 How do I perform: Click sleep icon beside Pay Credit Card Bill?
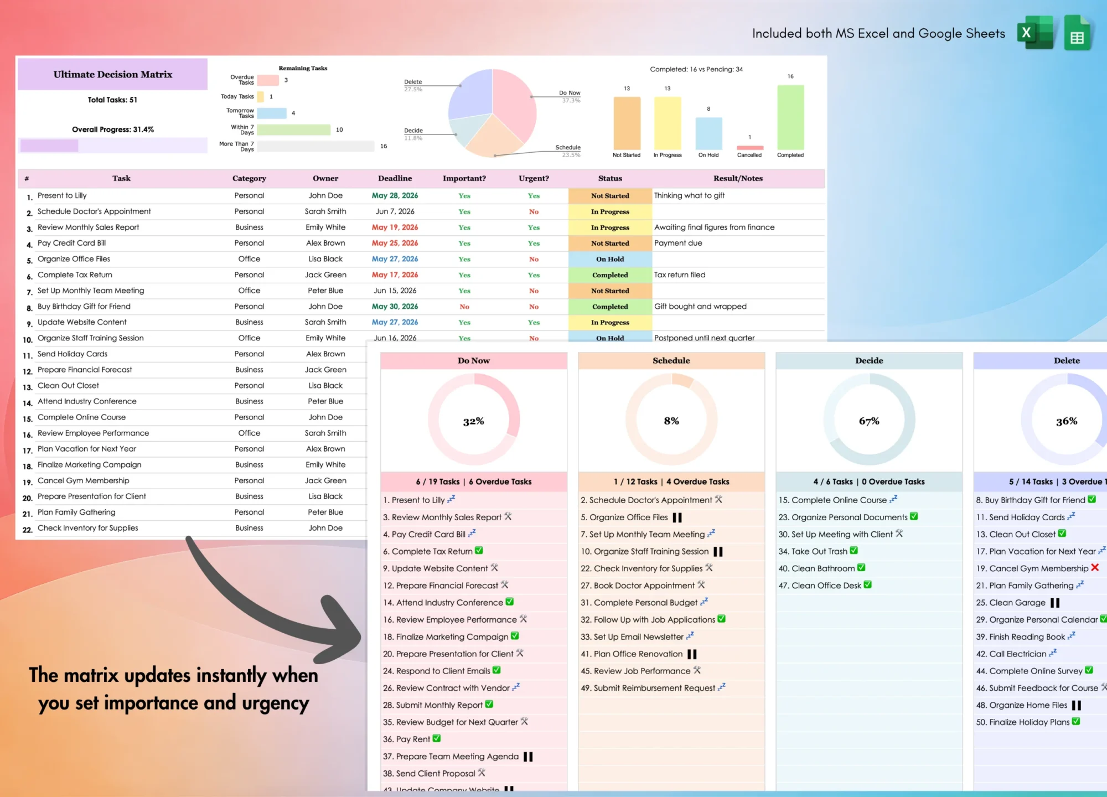(x=472, y=534)
